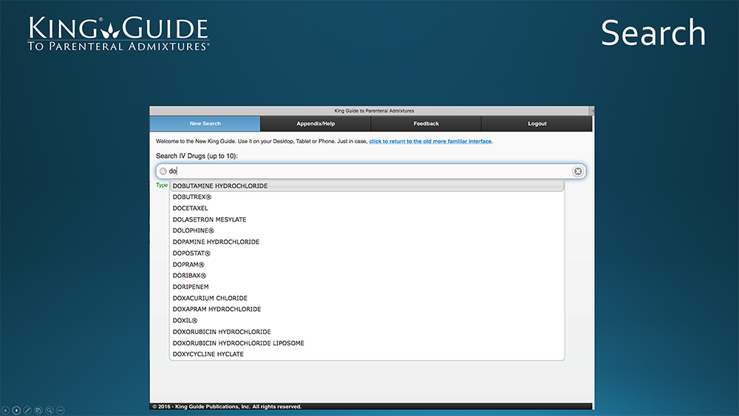This screenshot has height=416, width=739.
Task: Choose plain DOXORUBICIN HYDROCHLORIDE entry
Action: (x=367, y=332)
